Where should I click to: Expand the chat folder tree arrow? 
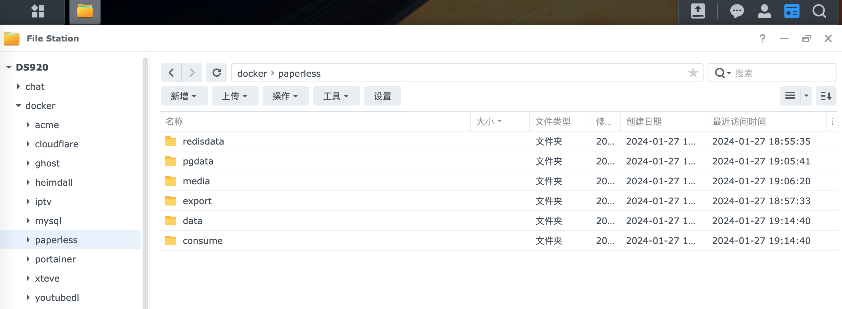[x=19, y=86]
